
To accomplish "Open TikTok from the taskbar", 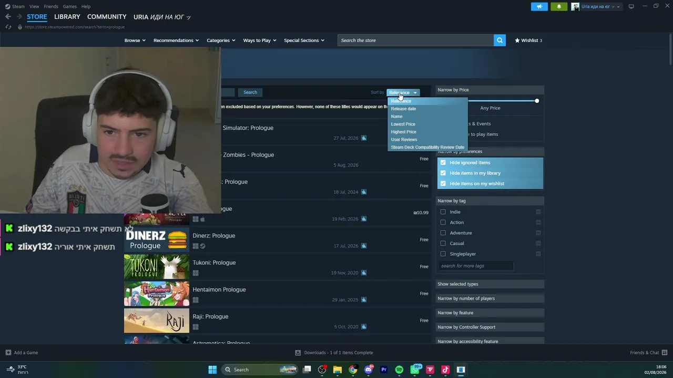I will (445, 370).
